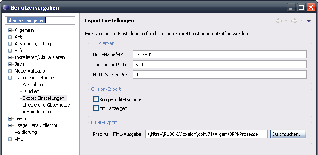Click the Durchsuchen... button
The image size is (318, 155).
click(x=288, y=134)
